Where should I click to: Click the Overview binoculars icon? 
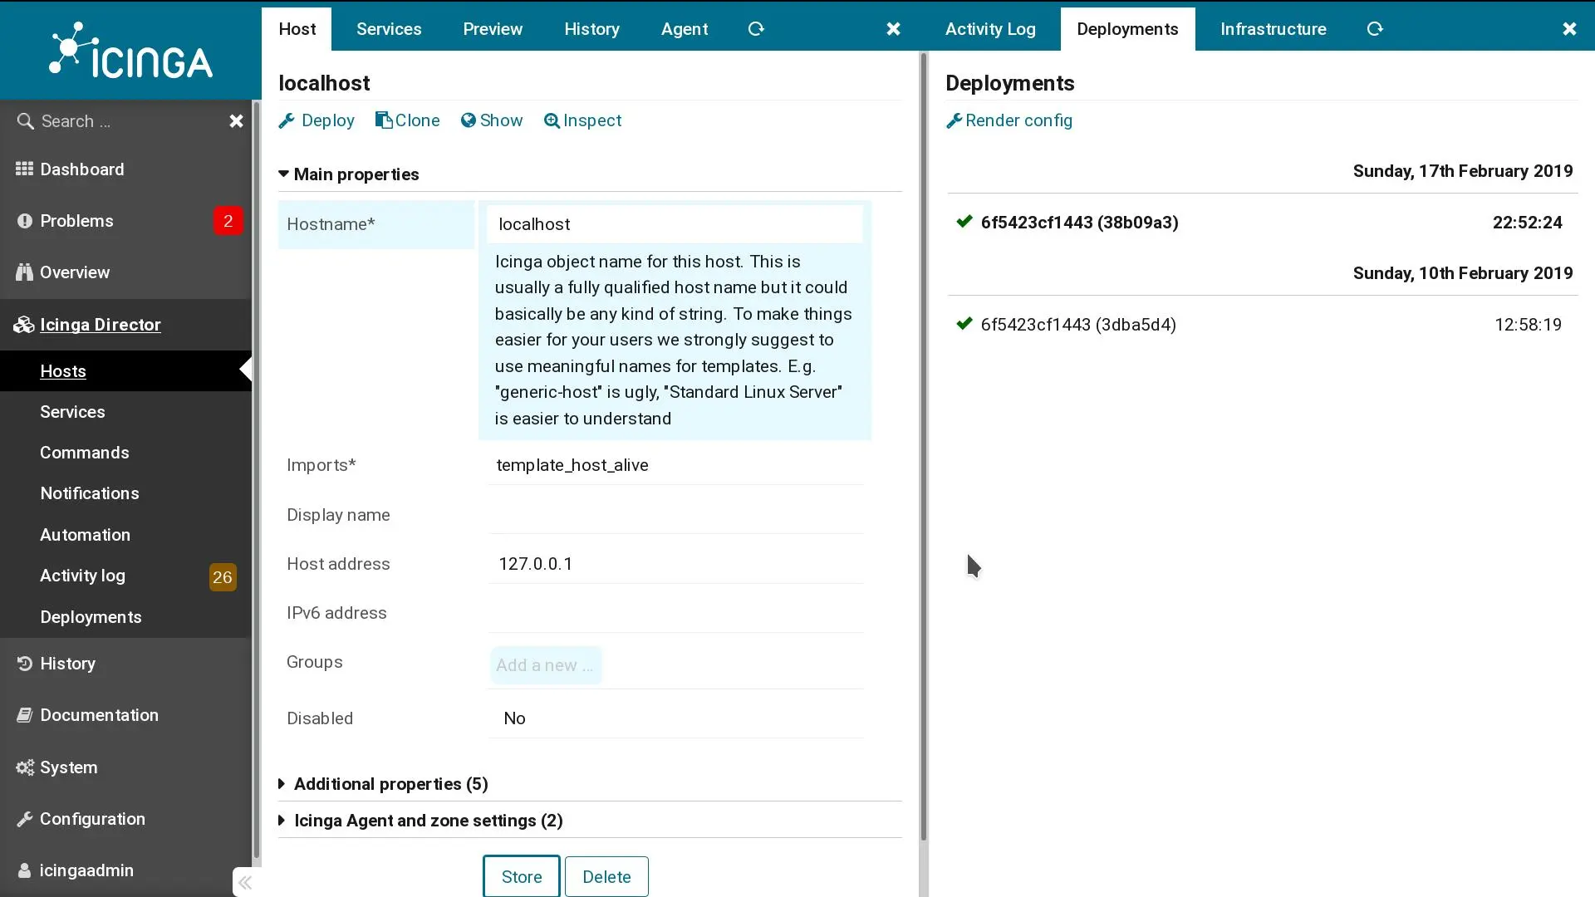(x=24, y=272)
